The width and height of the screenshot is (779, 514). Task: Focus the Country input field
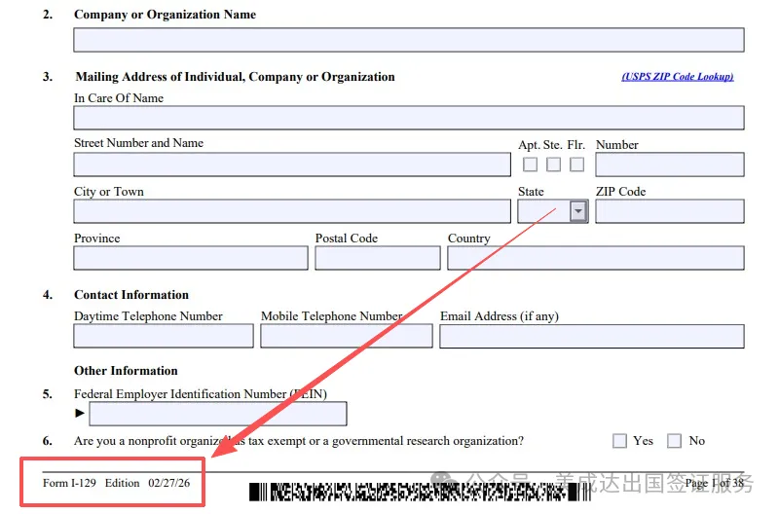point(595,258)
